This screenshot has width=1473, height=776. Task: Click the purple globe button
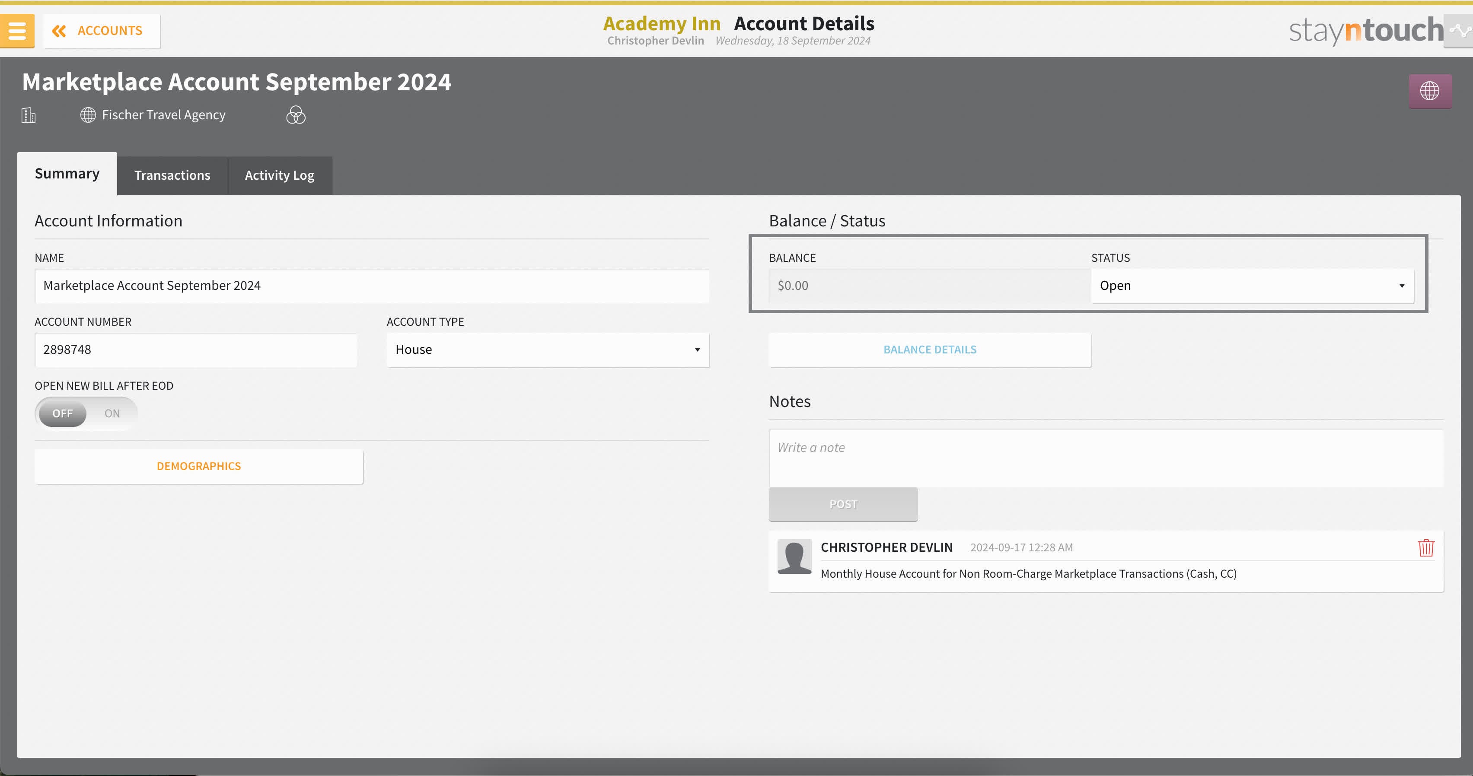tap(1429, 91)
